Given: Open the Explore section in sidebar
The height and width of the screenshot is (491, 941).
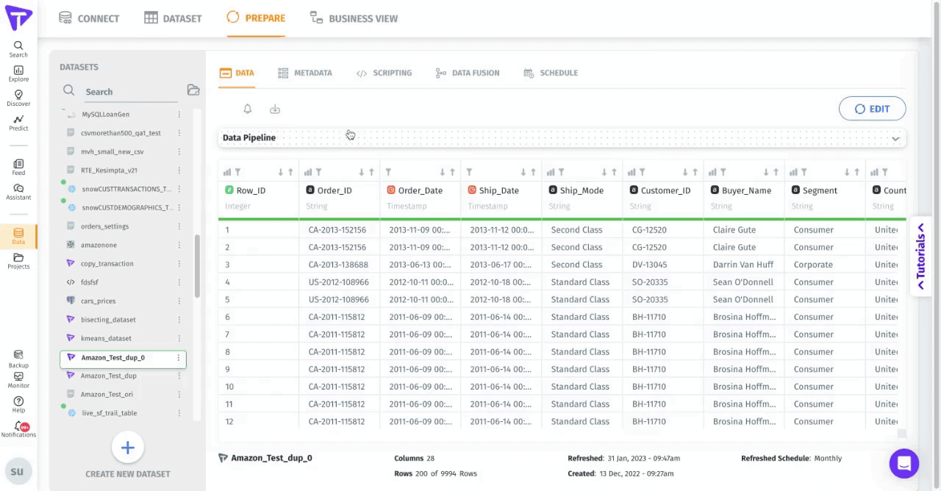Looking at the screenshot, I should (x=18, y=74).
